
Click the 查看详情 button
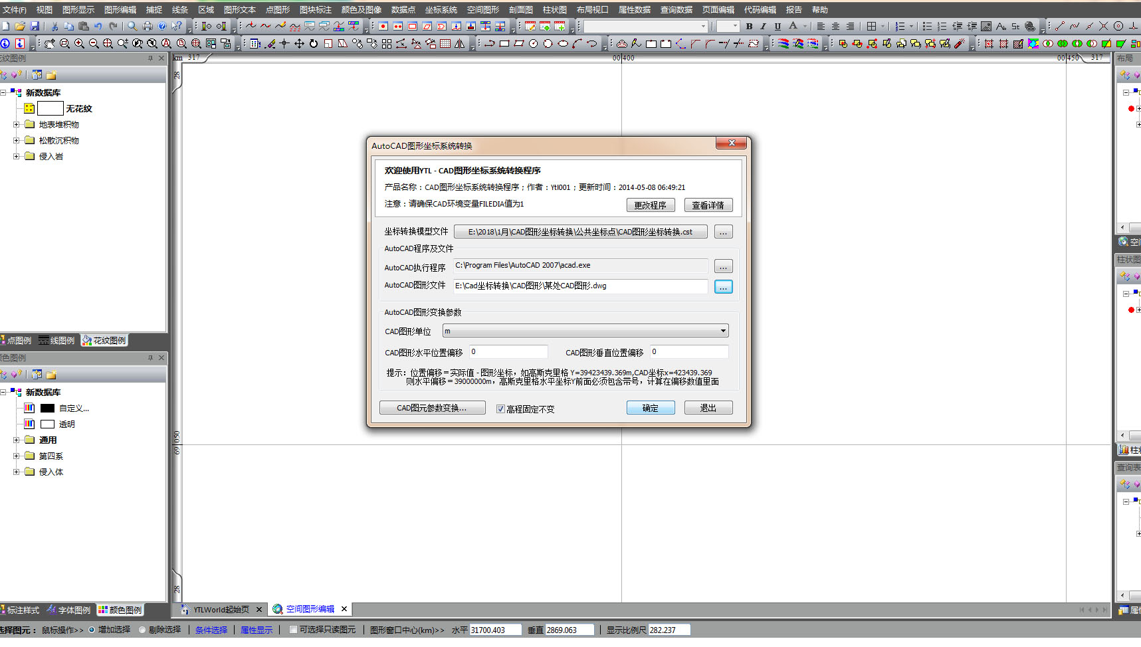tap(708, 205)
